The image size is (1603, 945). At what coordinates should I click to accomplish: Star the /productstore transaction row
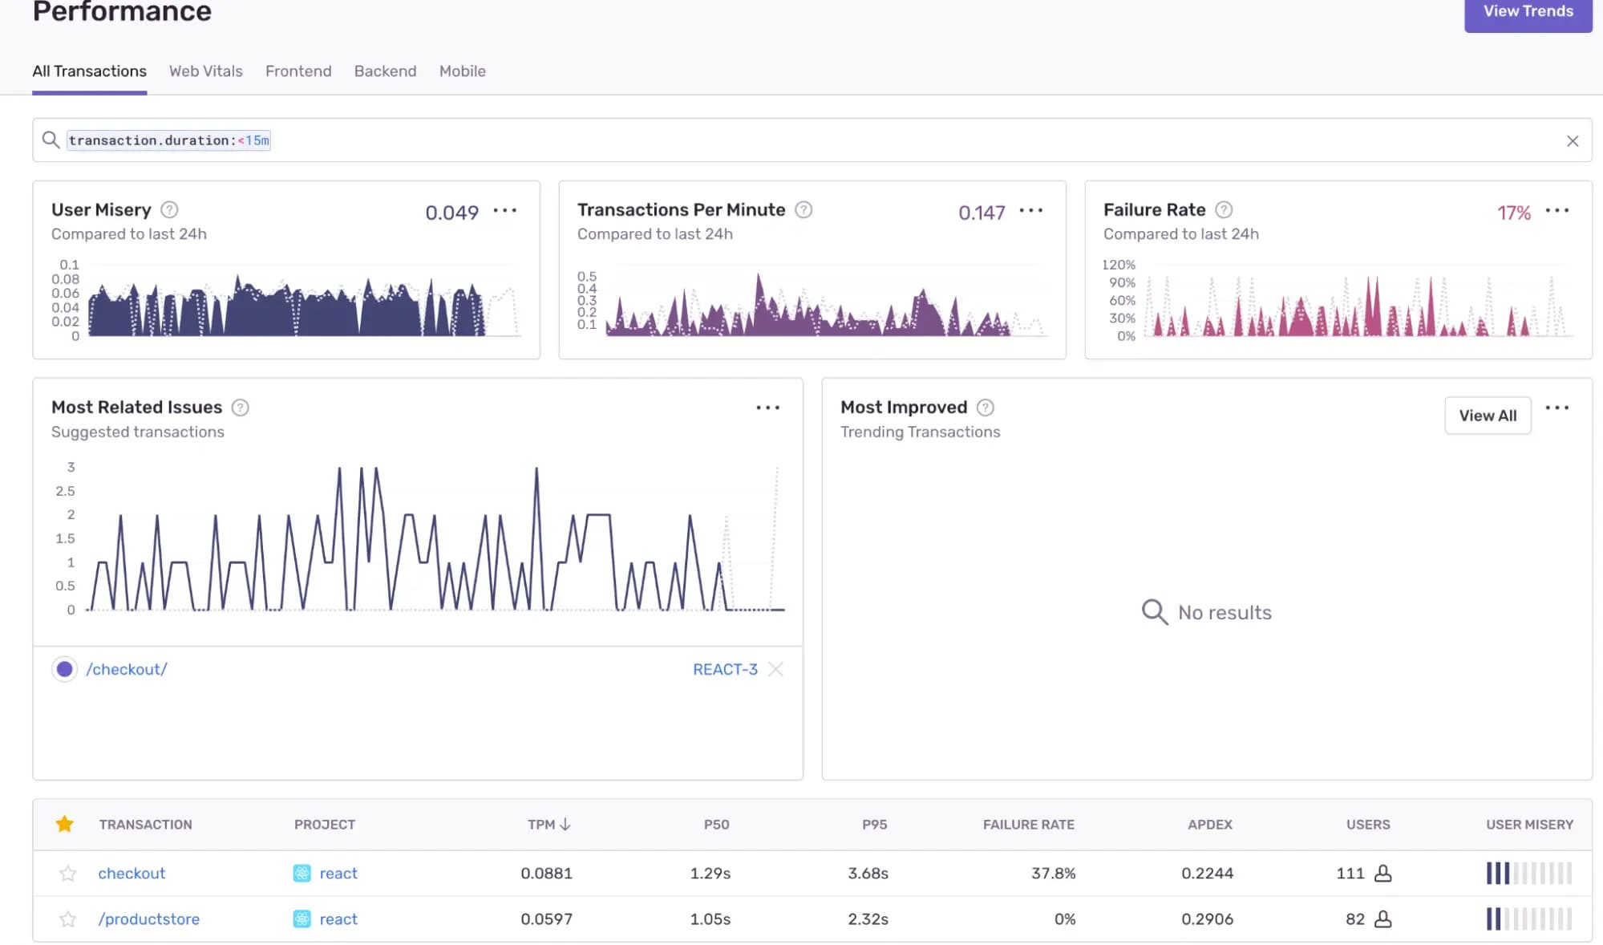click(x=68, y=919)
